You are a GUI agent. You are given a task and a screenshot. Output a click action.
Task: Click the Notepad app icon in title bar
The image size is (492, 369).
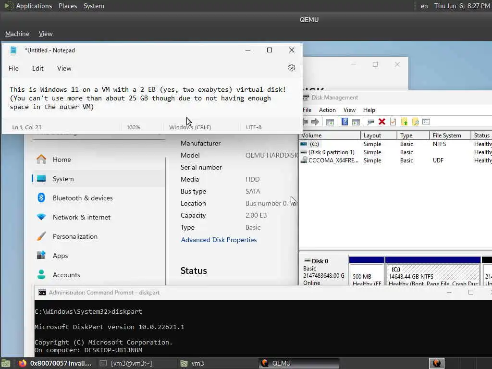pos(13,50)
